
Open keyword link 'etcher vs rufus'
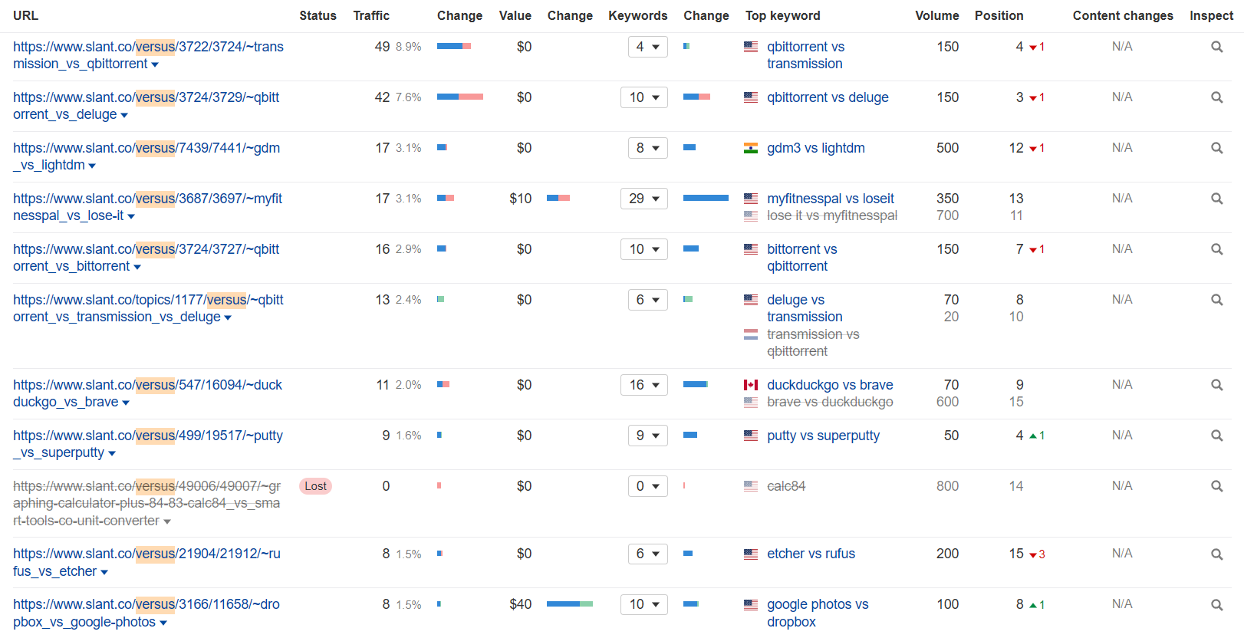pos(811,554)
